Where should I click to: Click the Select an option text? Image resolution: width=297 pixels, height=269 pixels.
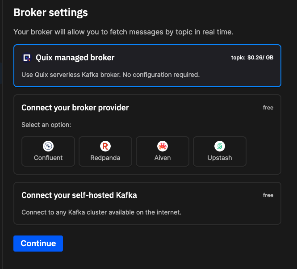[46, 125]
